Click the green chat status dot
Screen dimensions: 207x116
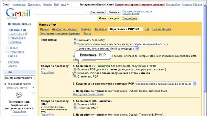(x=5, y=84)
